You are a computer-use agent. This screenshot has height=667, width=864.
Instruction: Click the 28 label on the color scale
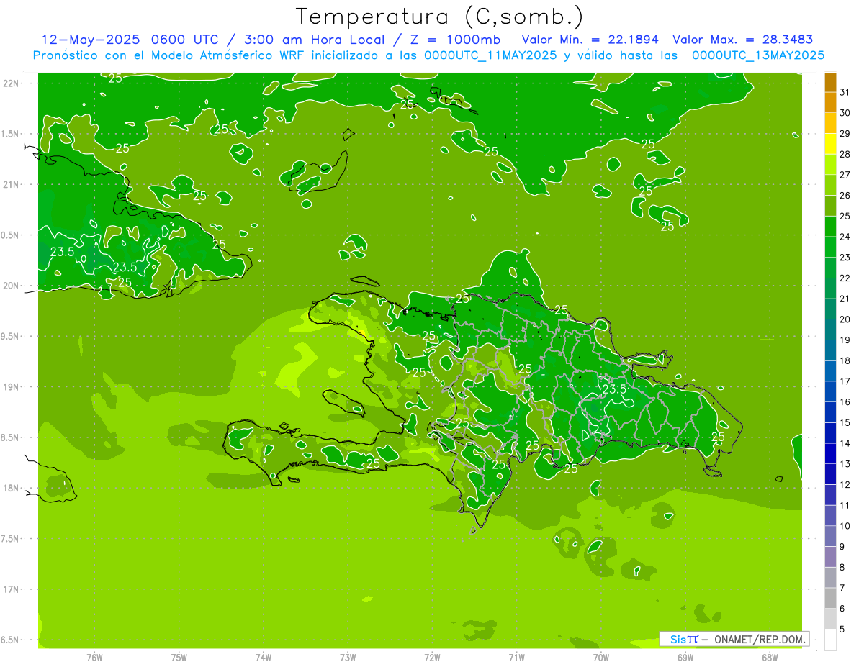(845, 154)
